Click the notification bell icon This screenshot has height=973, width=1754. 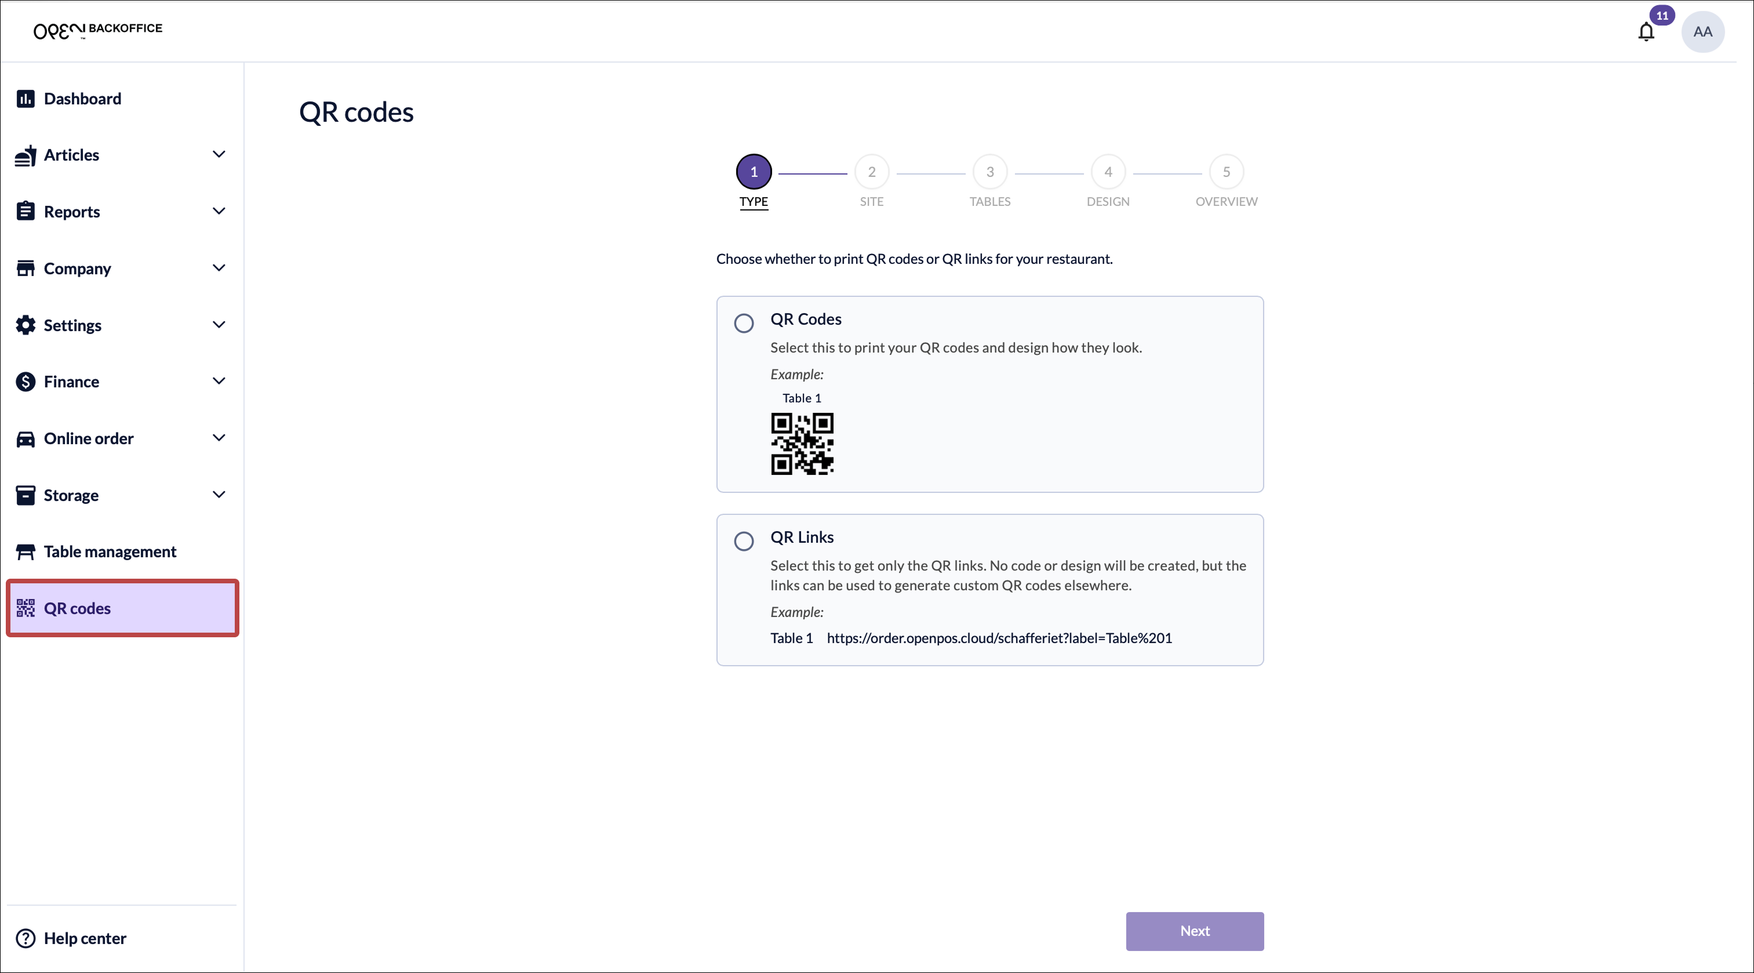tap(1646, 32)
